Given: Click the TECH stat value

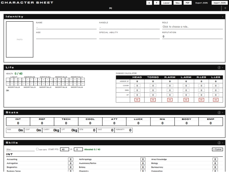Looking at the screenshot, I should click(x=66, y=123).
